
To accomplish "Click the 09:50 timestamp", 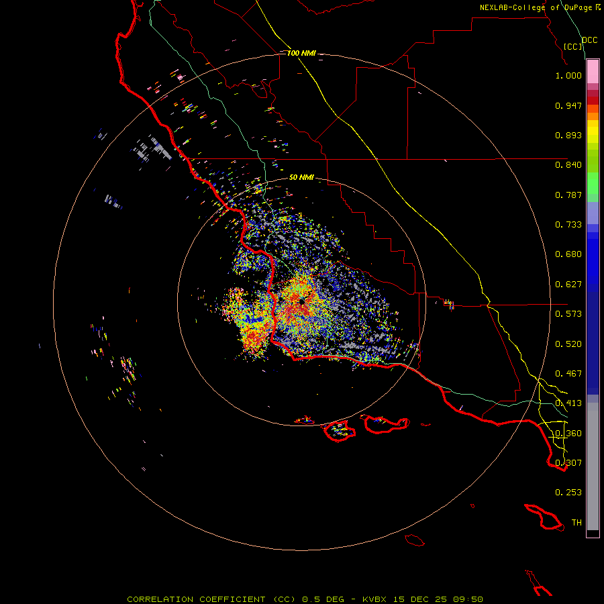I will (x=468, y=599).
